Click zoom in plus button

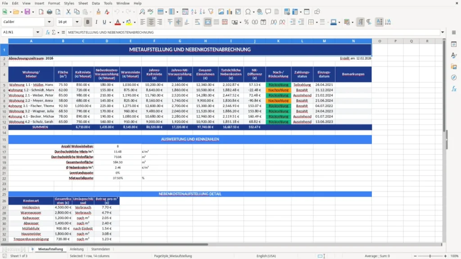click(445, 256)
